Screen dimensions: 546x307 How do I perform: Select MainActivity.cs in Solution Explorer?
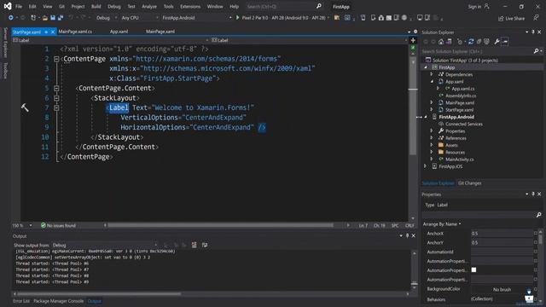[x=460, y=159]
